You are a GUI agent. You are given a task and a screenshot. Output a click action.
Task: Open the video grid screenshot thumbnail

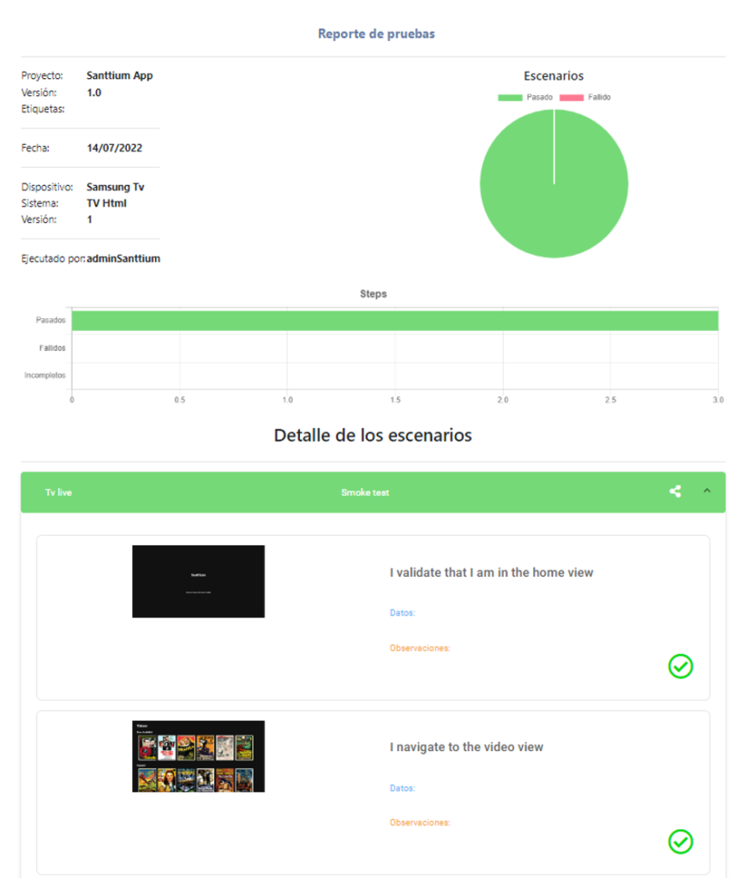click(198, 756)
